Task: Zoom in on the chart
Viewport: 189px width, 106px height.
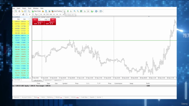Action: pyautogui.click(x=75, y=11)
